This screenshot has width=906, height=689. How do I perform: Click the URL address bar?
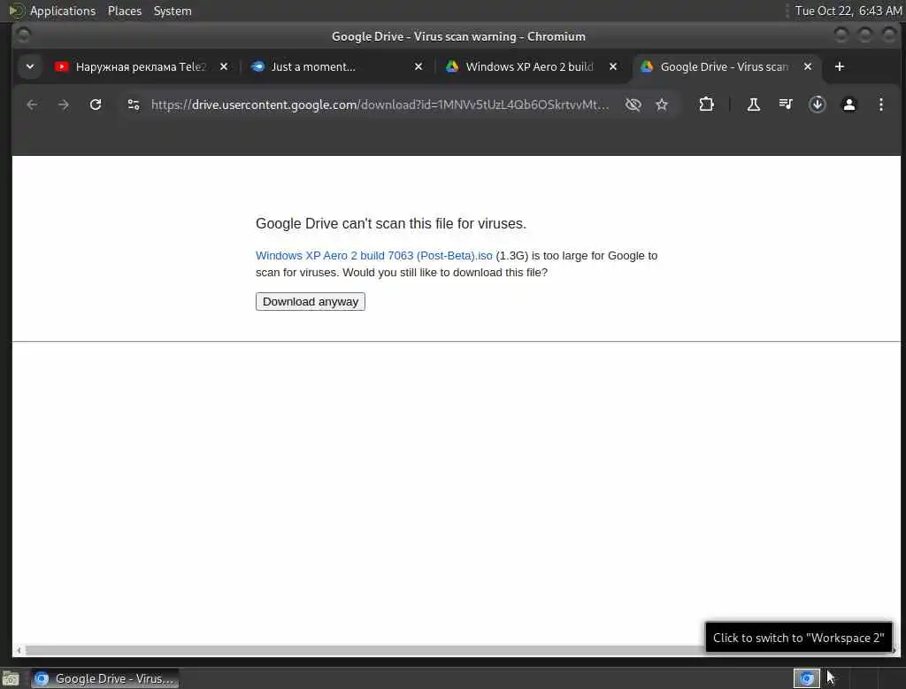pos(380,105)
